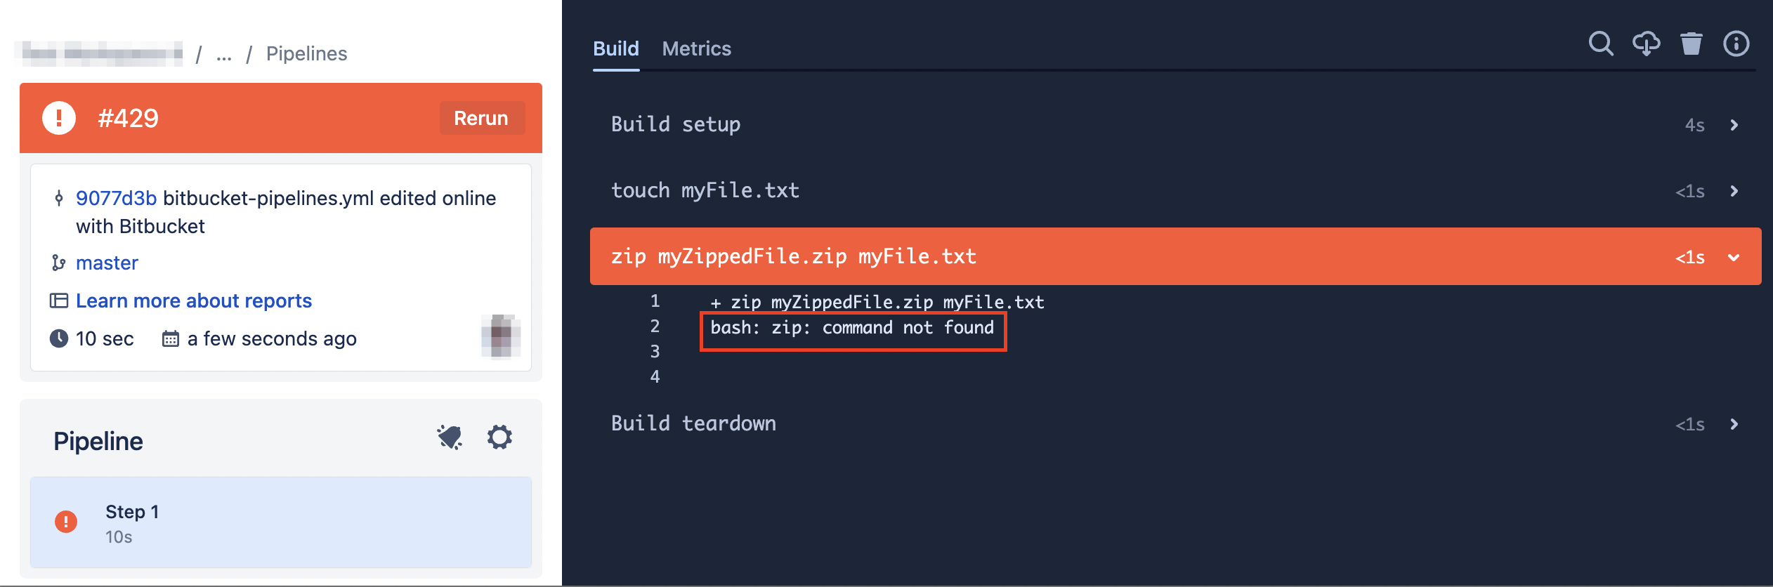Viewport: 1773px width, 587px height.
Task: Open the log search magnifier icon
Action: click(1601, 44)
